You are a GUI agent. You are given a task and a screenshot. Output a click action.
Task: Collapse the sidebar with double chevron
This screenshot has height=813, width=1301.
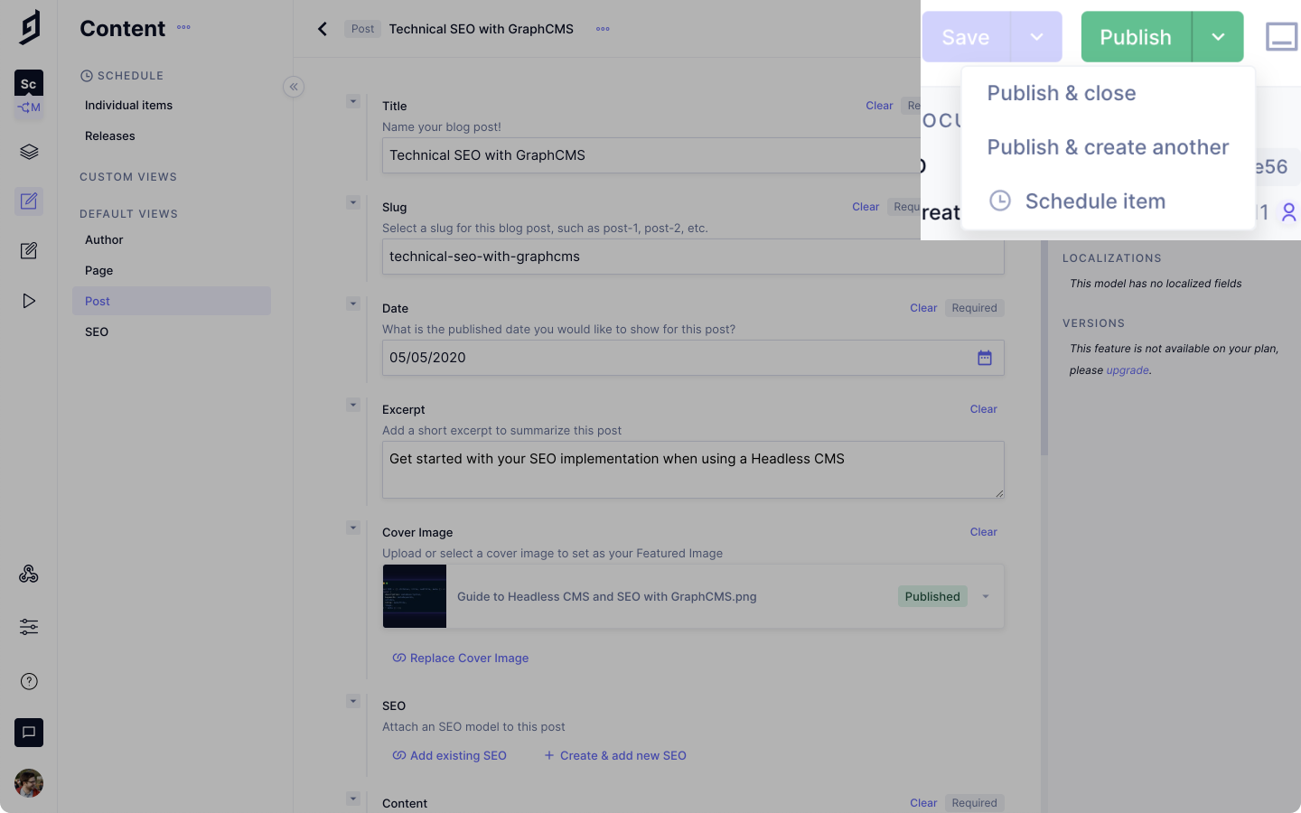click(294, 87)
